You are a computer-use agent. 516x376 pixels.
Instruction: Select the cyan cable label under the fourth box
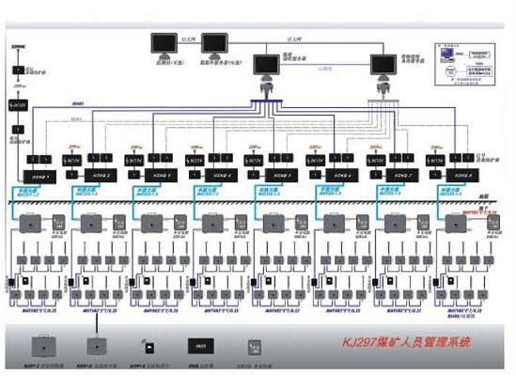(x=208, y=192)
